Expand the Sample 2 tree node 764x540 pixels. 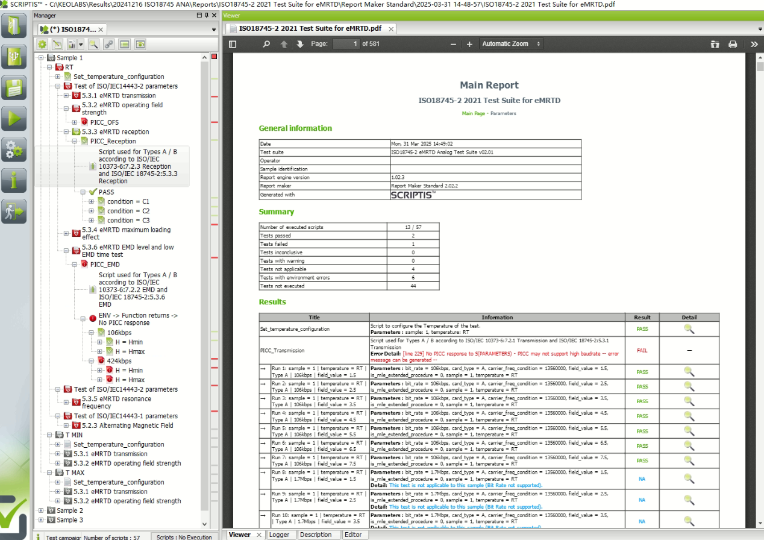click(42, 510)
